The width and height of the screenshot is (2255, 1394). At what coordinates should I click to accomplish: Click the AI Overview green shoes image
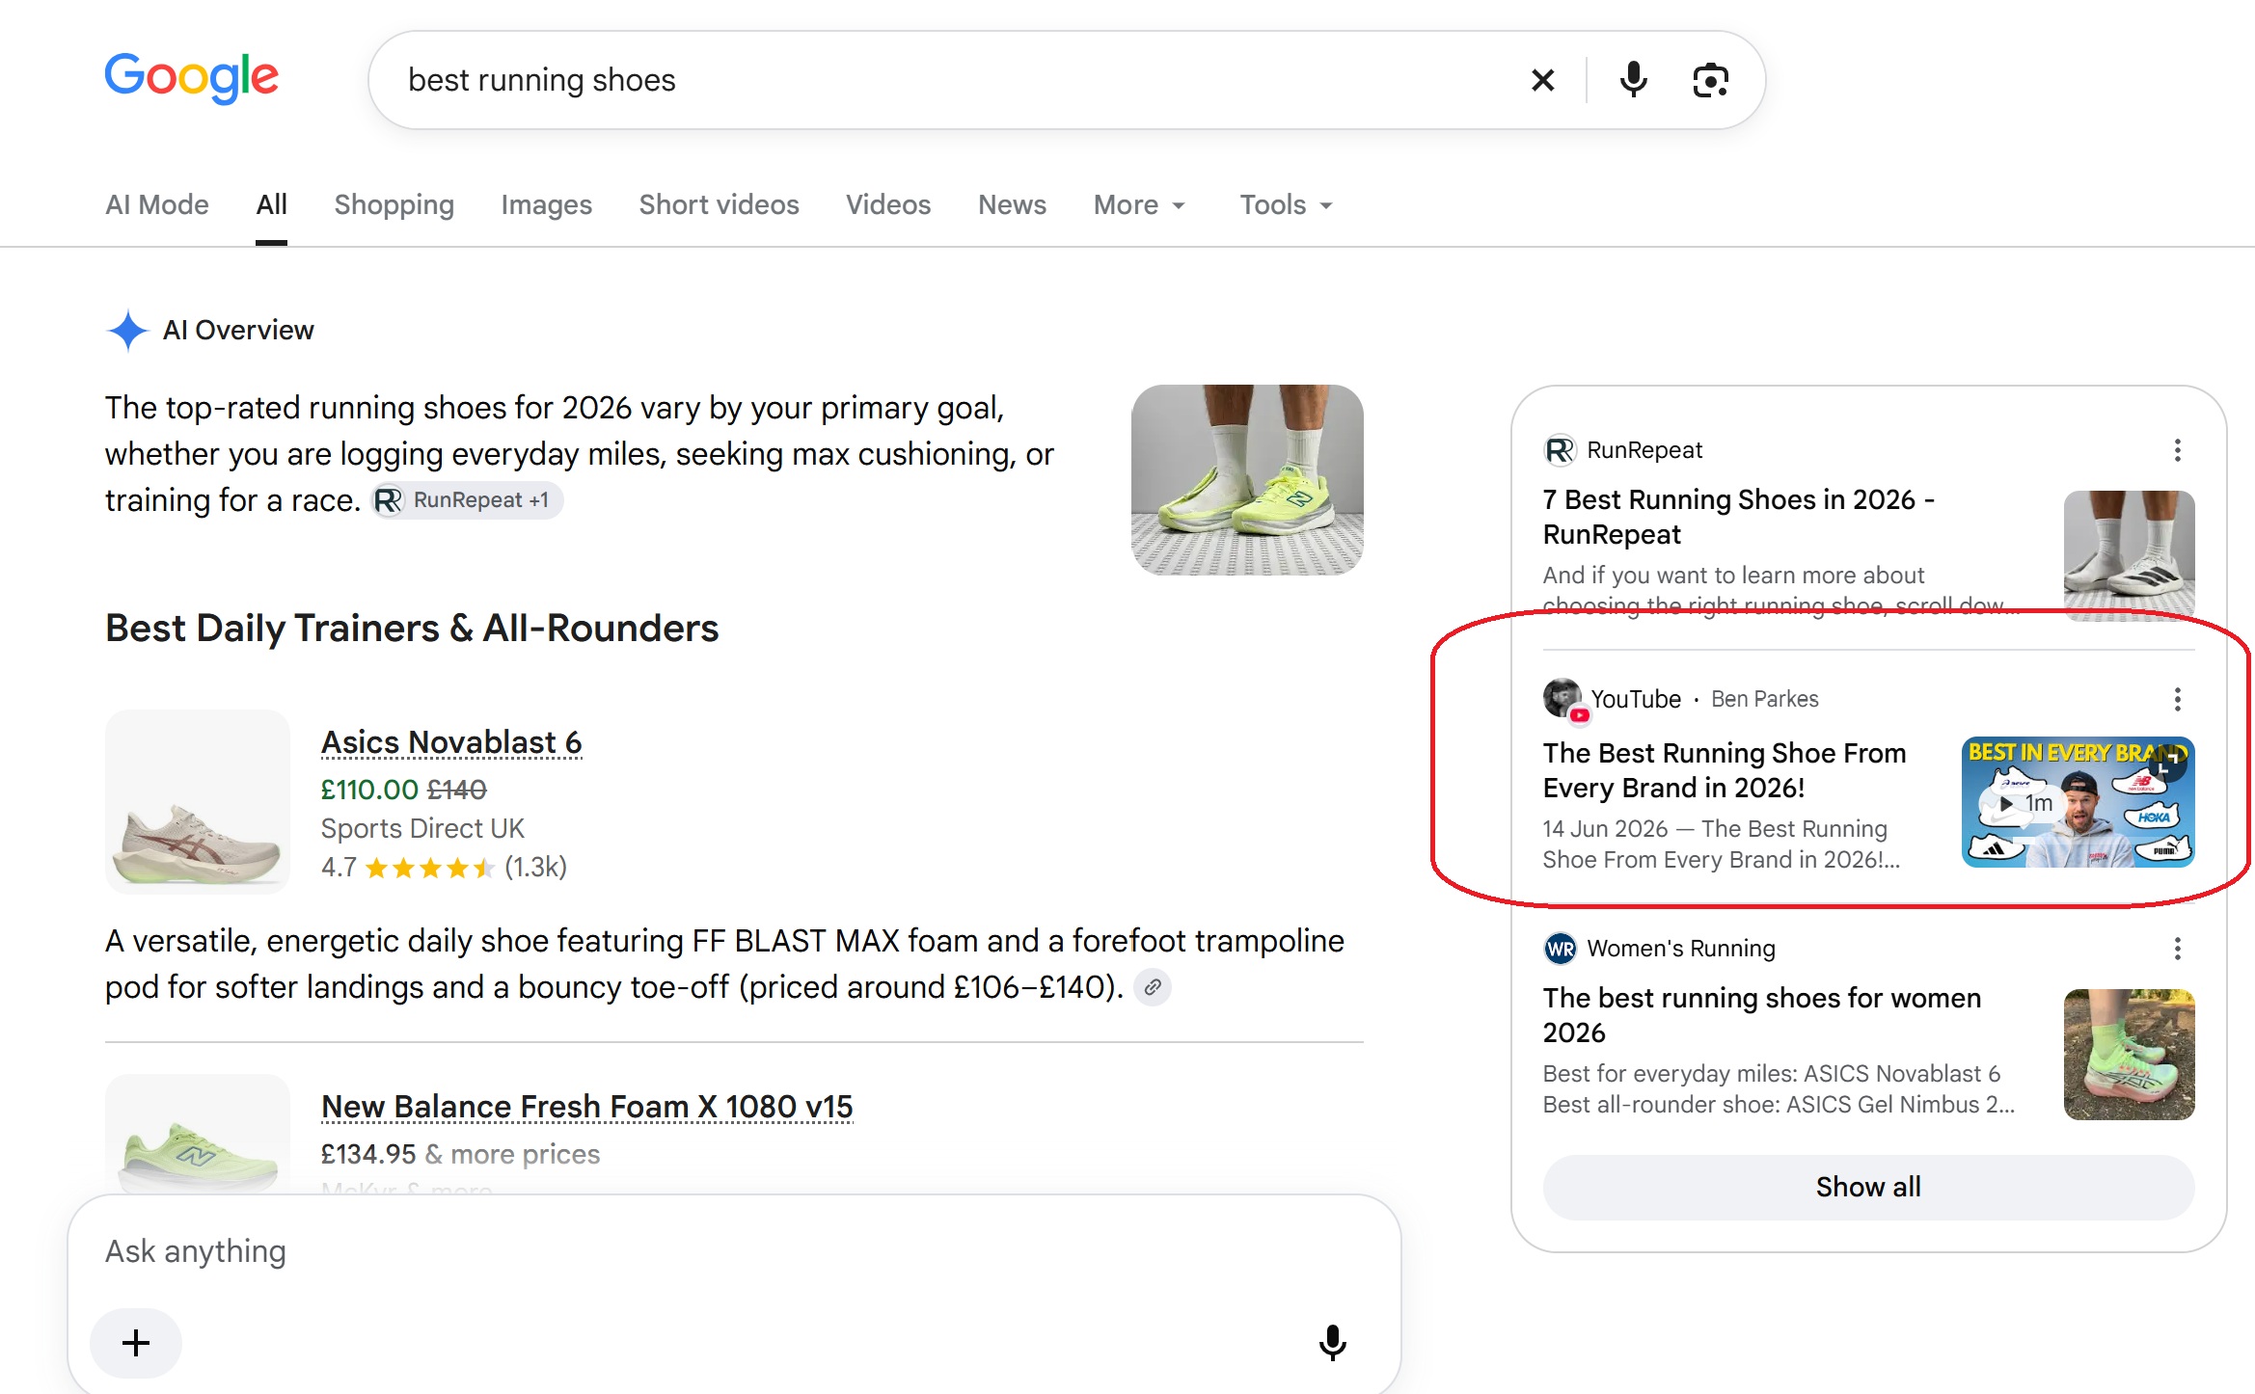tap(1247, 480)
